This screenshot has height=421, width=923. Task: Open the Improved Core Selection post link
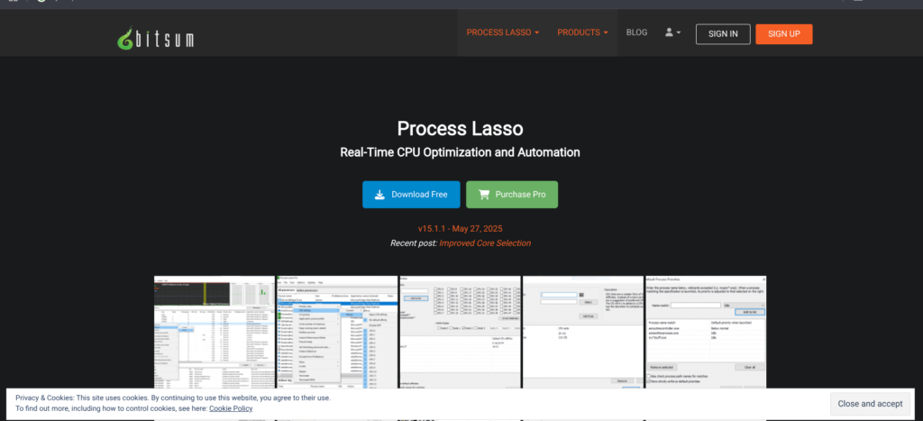click(485, 243)
